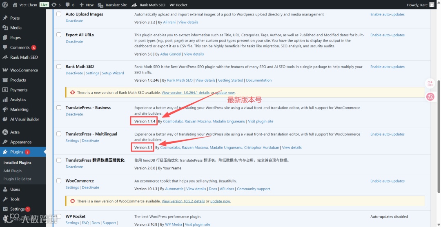The height and width of the screenshot is (227, 441).
Task: Deactivate the Auto Upload Images plugin
Action: click(x=74, y=21)
